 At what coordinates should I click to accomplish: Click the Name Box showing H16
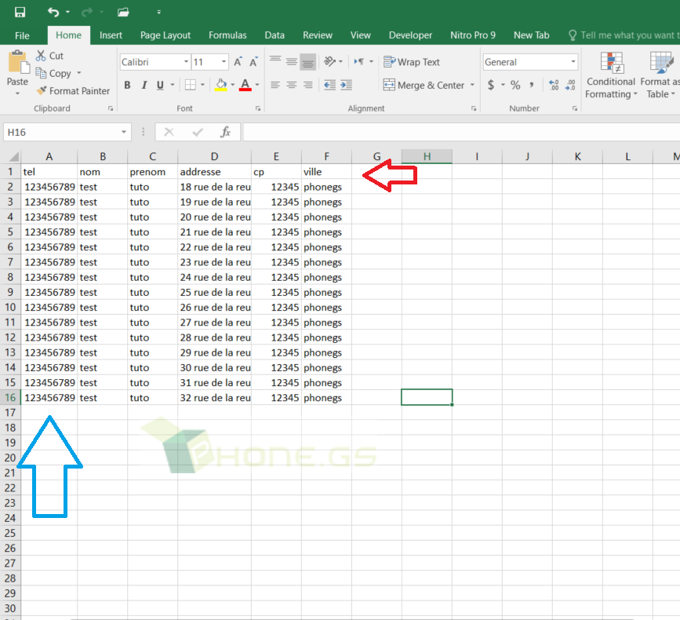coord(61,132)
